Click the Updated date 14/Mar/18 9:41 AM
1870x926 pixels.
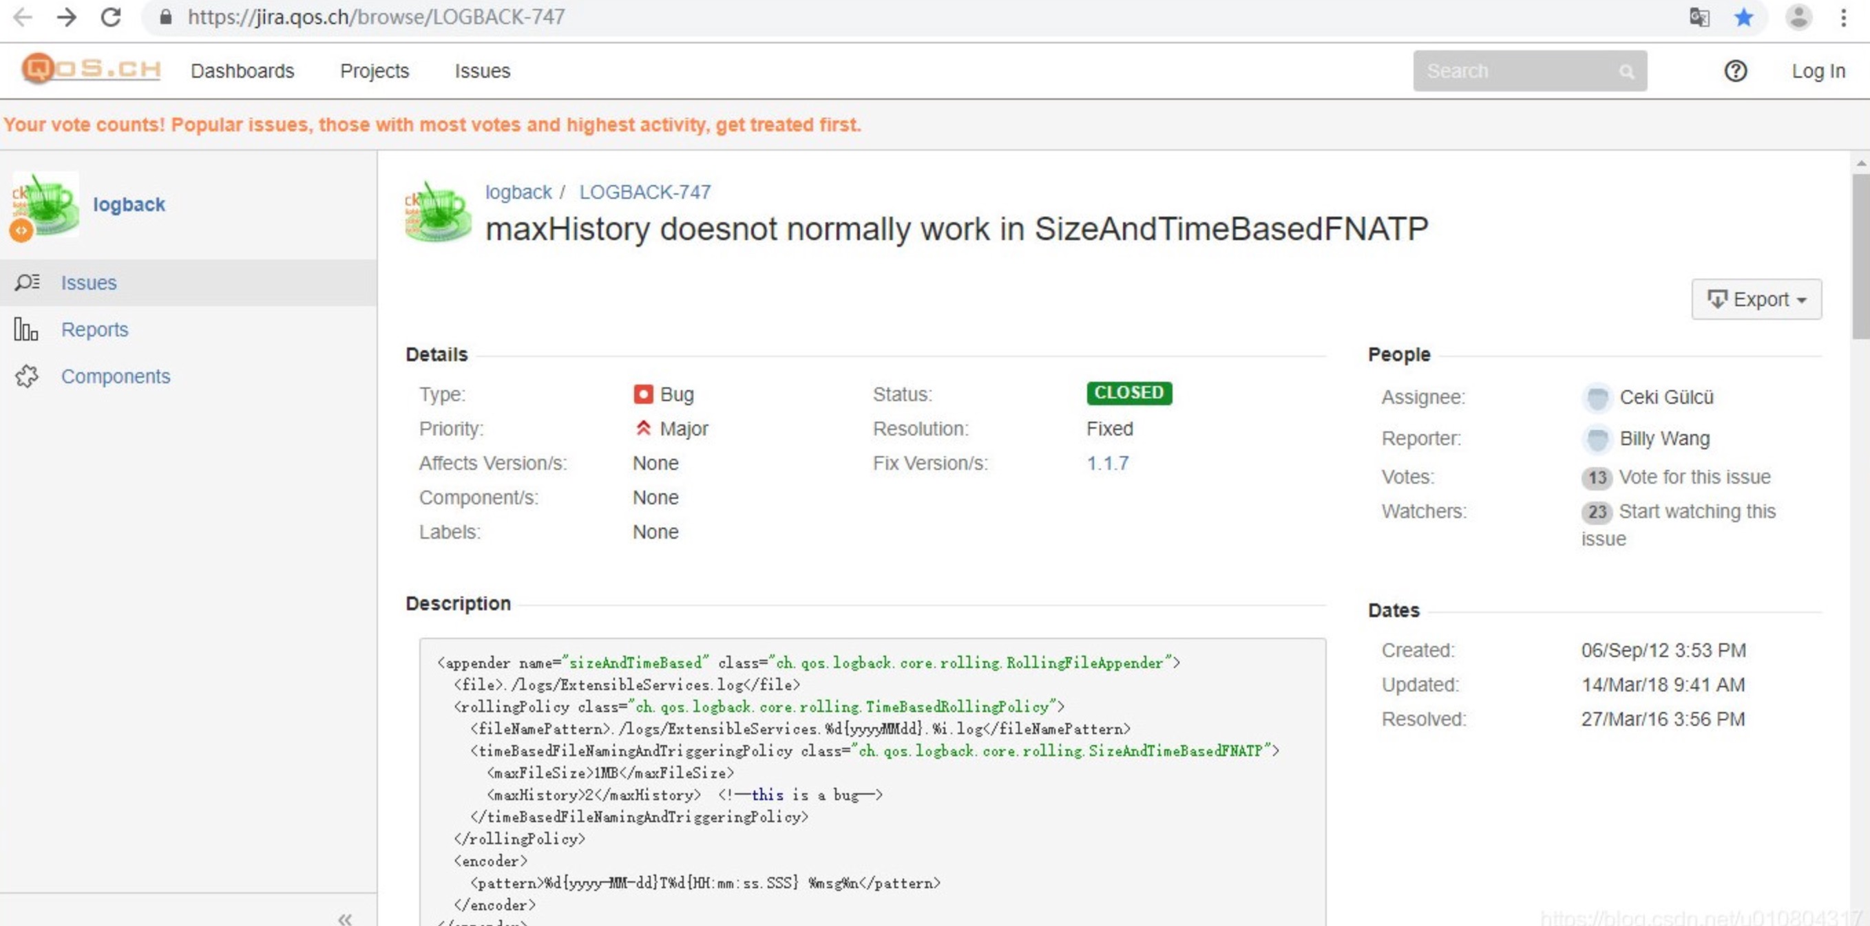(1662, 685)
